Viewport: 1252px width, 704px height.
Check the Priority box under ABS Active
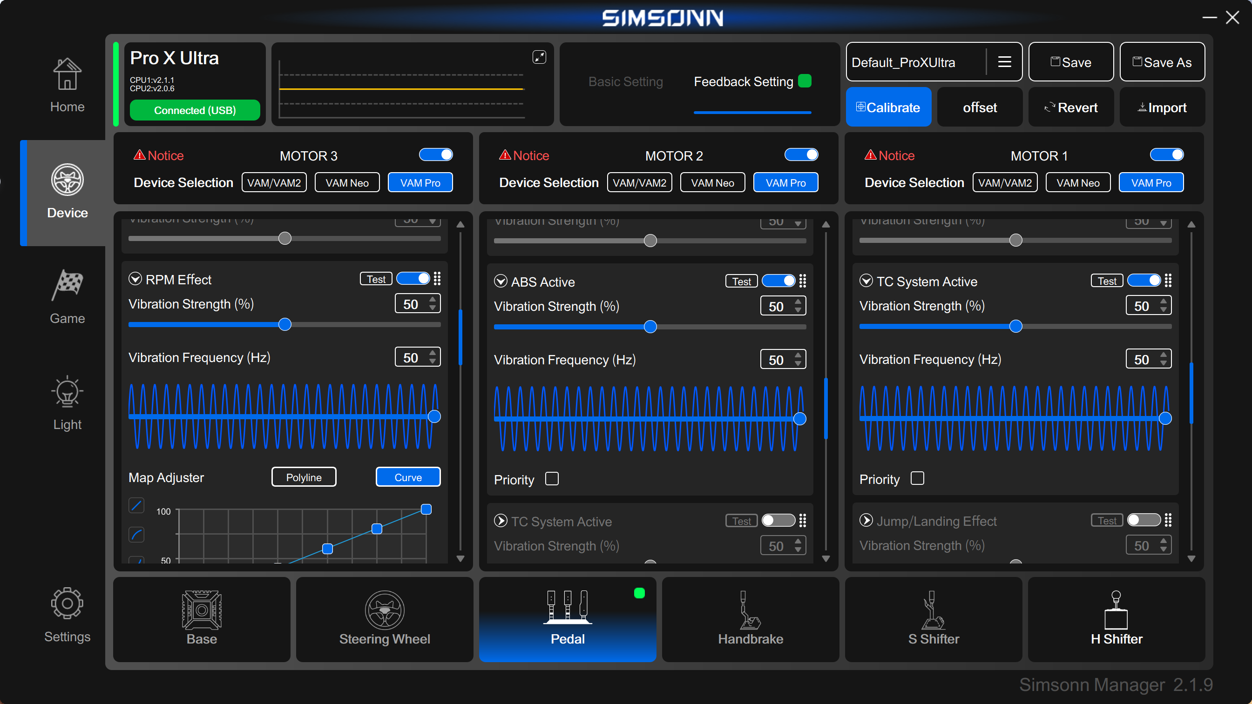pyautogui.click(x=552, y=479)
